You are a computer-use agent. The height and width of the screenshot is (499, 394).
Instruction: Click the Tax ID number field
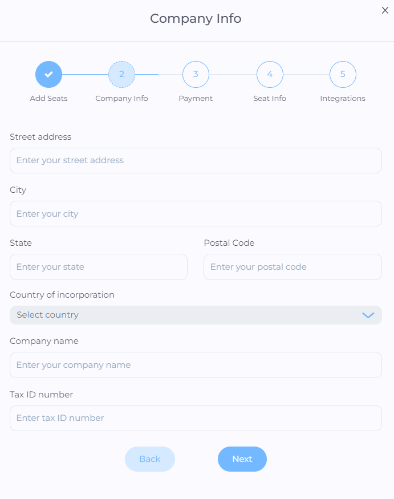196,418
